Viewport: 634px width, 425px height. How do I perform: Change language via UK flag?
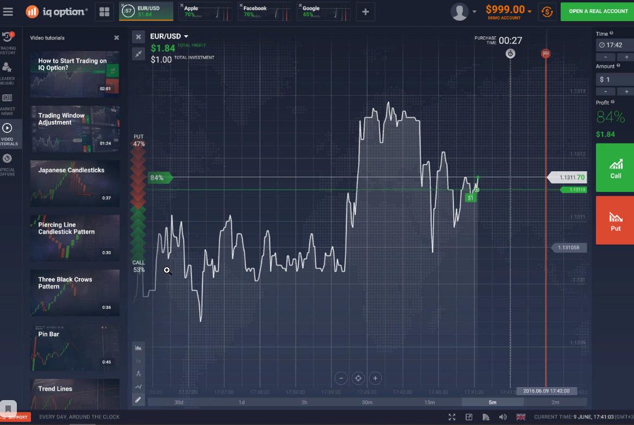click(x=521, y=417)
